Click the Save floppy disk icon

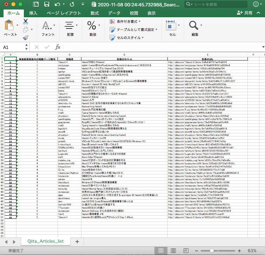tap(46, 4)
